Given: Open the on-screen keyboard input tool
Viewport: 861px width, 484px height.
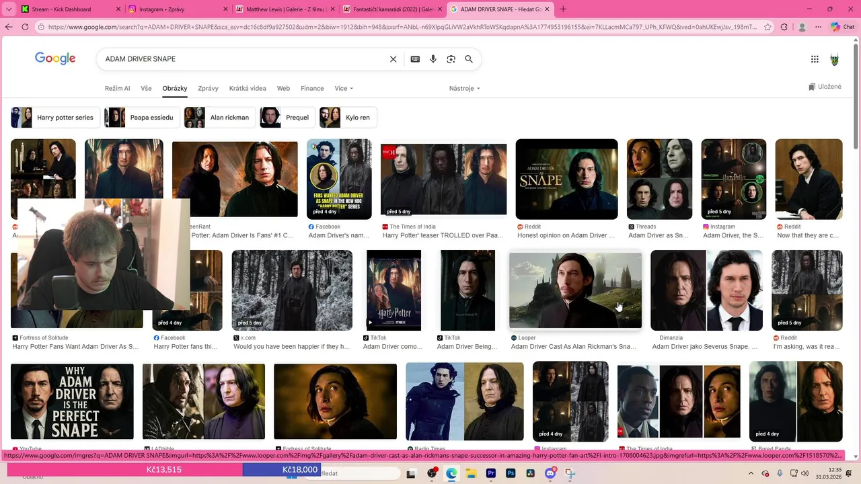Looking at the screenshot, I should tap(415, 59).
